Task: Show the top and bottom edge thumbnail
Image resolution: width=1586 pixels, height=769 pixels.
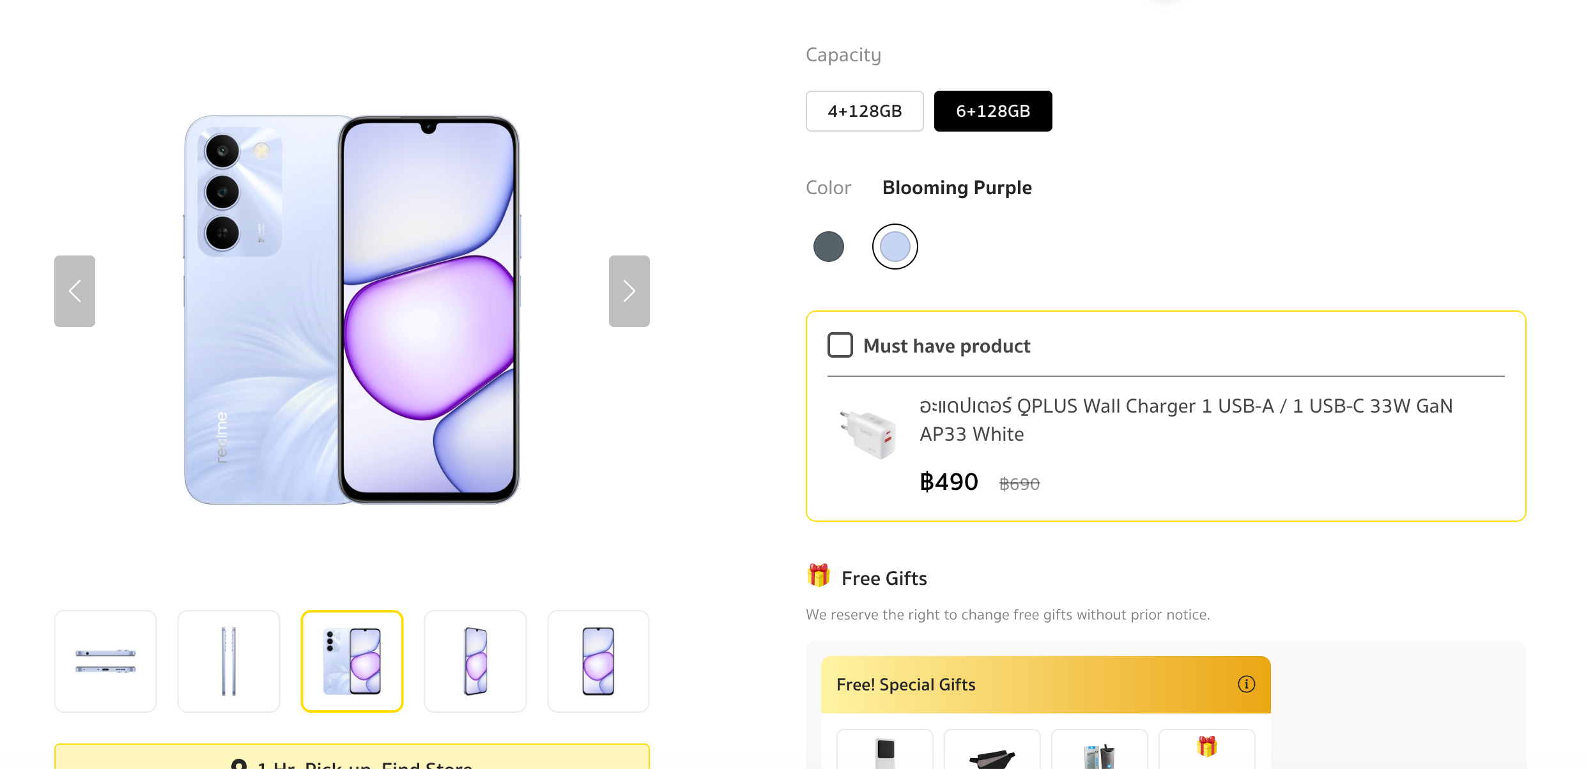Action: pos(105,661)
